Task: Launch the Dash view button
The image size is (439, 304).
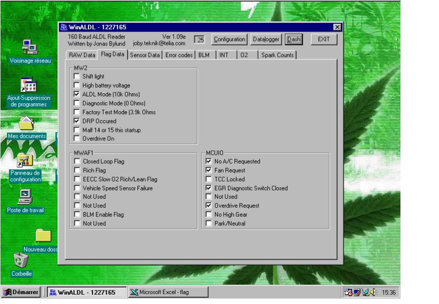Action: [294, 40]
